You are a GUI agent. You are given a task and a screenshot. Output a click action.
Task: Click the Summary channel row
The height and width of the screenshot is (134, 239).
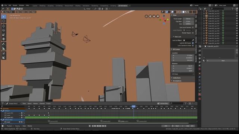pos(13,109)
